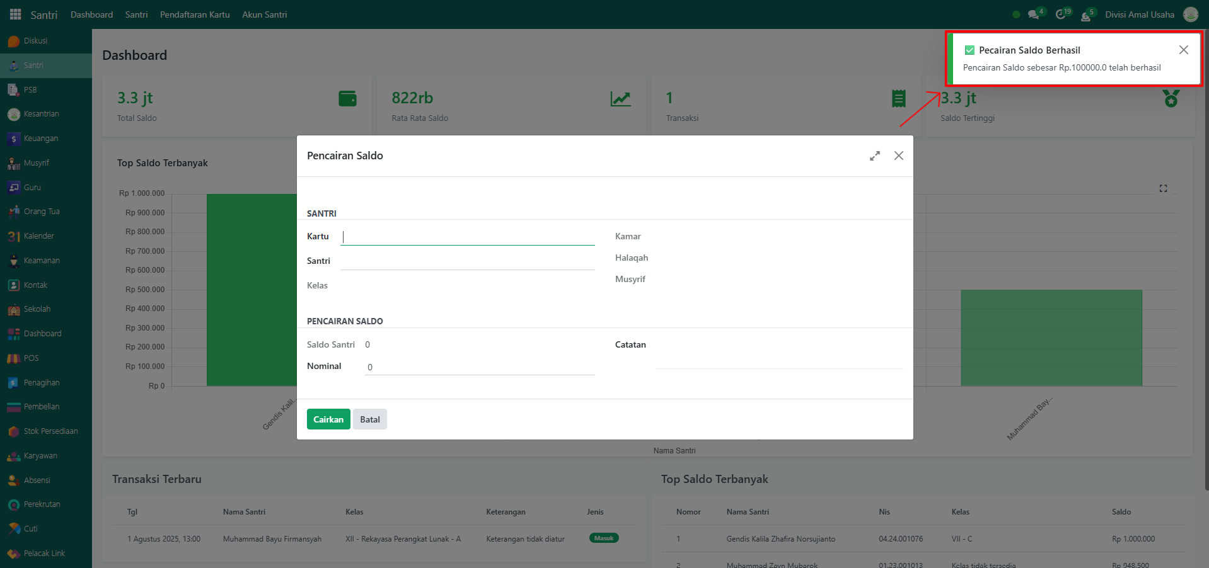Expand the Pencairan Saldo dialog fullscreen
1209x568 pixels.
(x=874, y=156)
